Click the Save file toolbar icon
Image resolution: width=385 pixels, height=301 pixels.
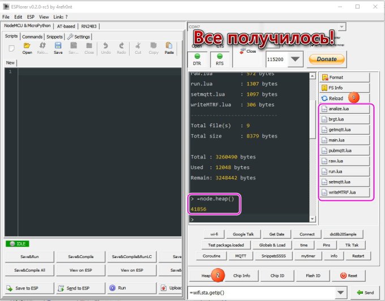tap(58, 48)
